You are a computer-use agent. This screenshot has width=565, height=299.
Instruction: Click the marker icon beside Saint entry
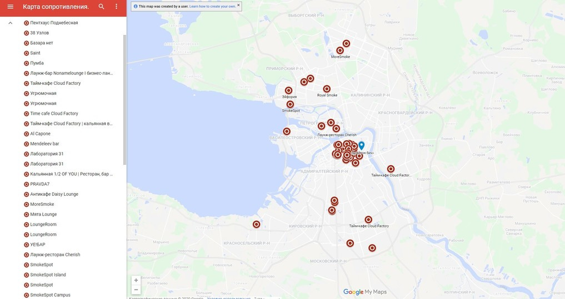click(26, 53)
